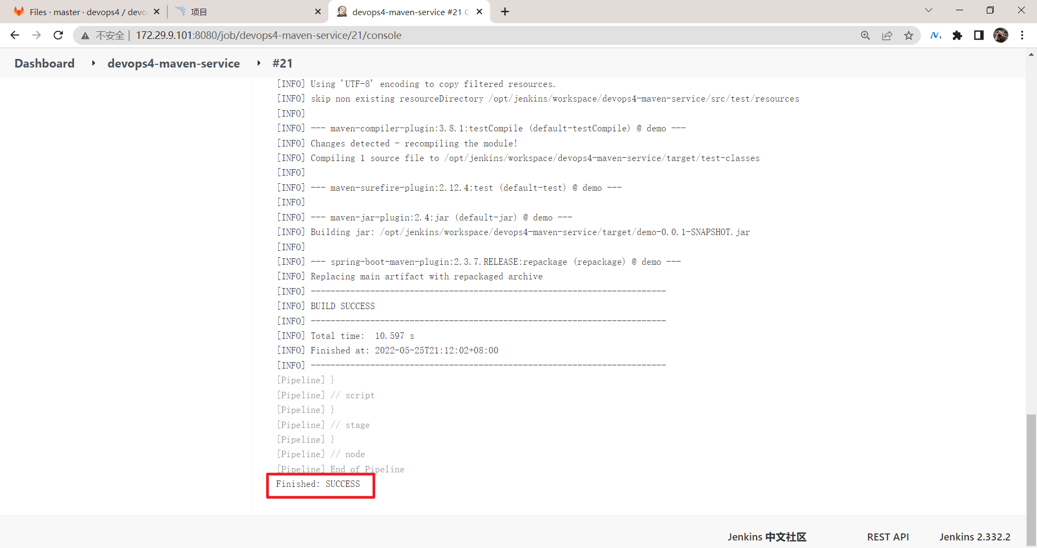Click the 'skip non existing resourceDirectory' line

click(538, 98)
